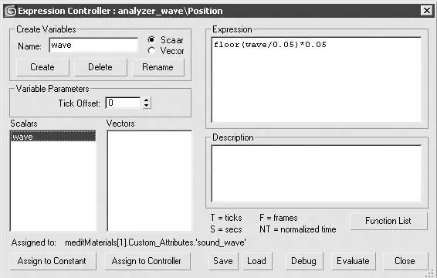Image resolution: width=437 pixels, height=278 pixels.
Task: Select the wave item in Scalars list
Action: tap(53, 137)
